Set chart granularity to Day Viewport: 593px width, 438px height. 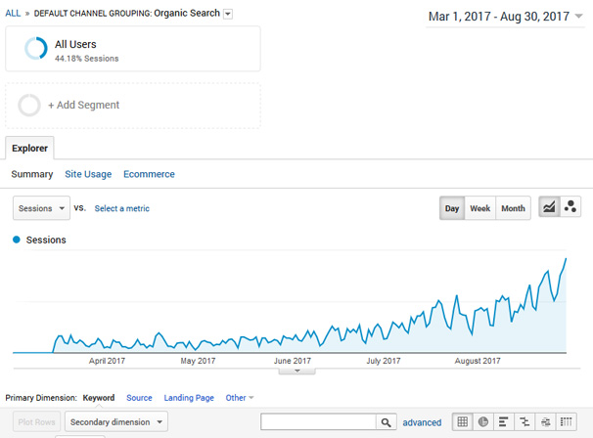(452, 208)
